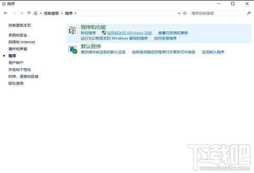Select 控制面板 in the breadcrumb path
Viewport: 254px width, 173px height.
[x=51, y=13]
